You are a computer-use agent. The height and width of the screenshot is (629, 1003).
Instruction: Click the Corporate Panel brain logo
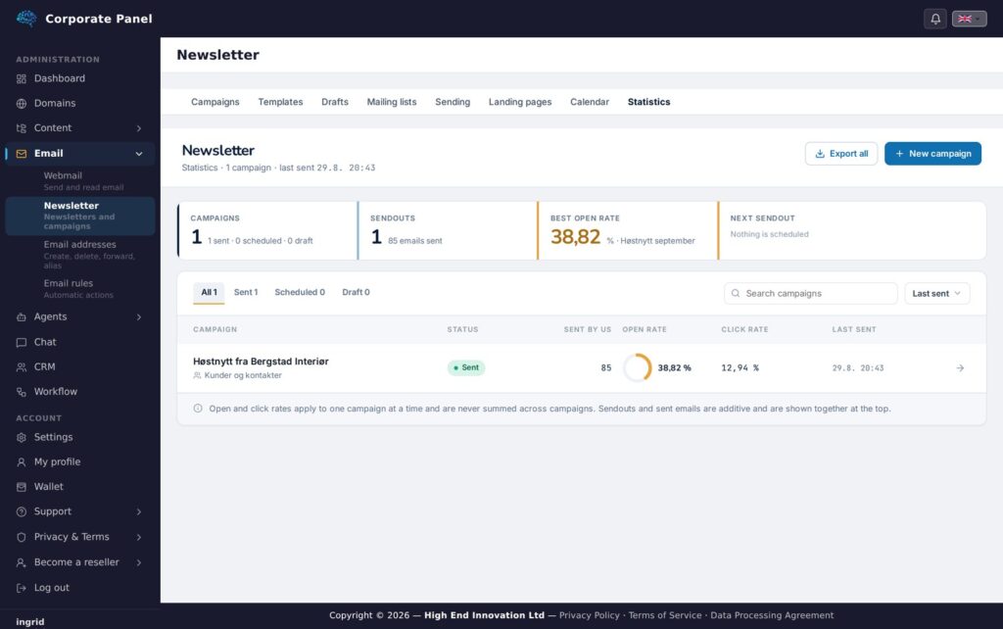pyautogui.click(x=26, y=19)
